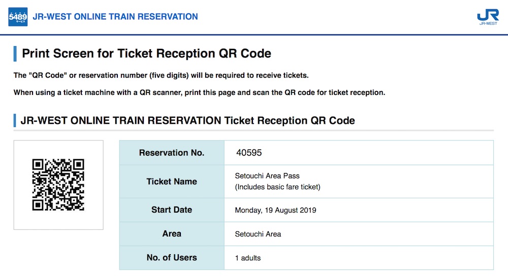Click the No. of Users label cell
The image size is (508, 278).
(x=172, y=258)
